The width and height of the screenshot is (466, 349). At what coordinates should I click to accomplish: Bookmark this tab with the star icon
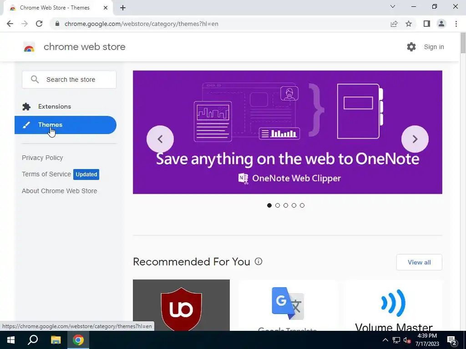tap(409, 24)
